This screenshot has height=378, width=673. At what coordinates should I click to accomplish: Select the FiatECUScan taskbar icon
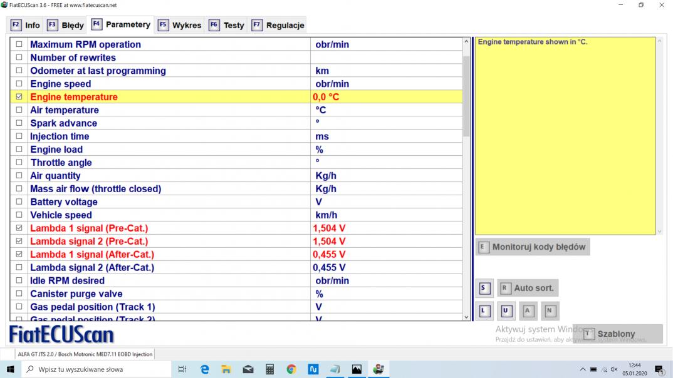(378, 369)
